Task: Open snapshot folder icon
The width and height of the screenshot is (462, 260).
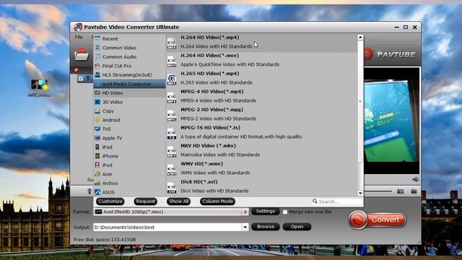Action: [414, 191]
